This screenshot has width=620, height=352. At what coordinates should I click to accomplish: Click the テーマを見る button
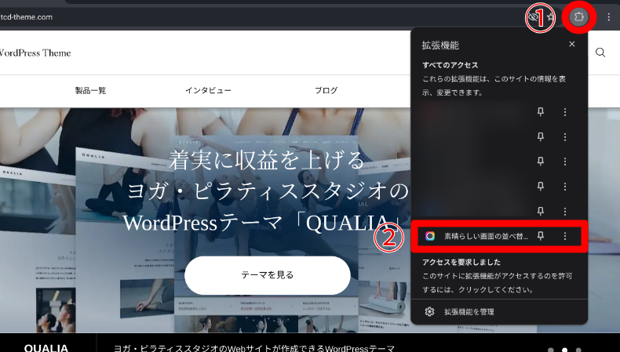(268, 275)
